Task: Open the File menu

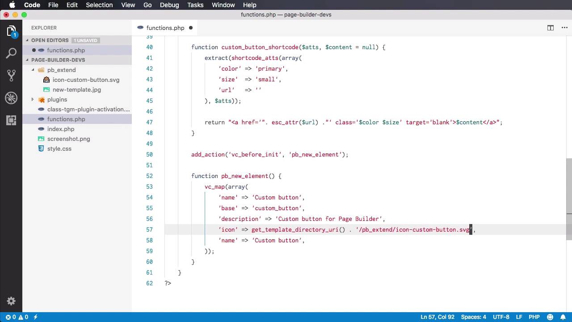Action: (x=53, y=5)
